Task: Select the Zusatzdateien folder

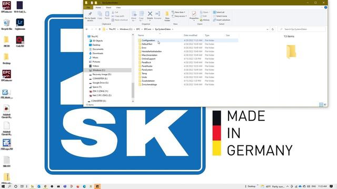Action: click(x=148, y=81)
